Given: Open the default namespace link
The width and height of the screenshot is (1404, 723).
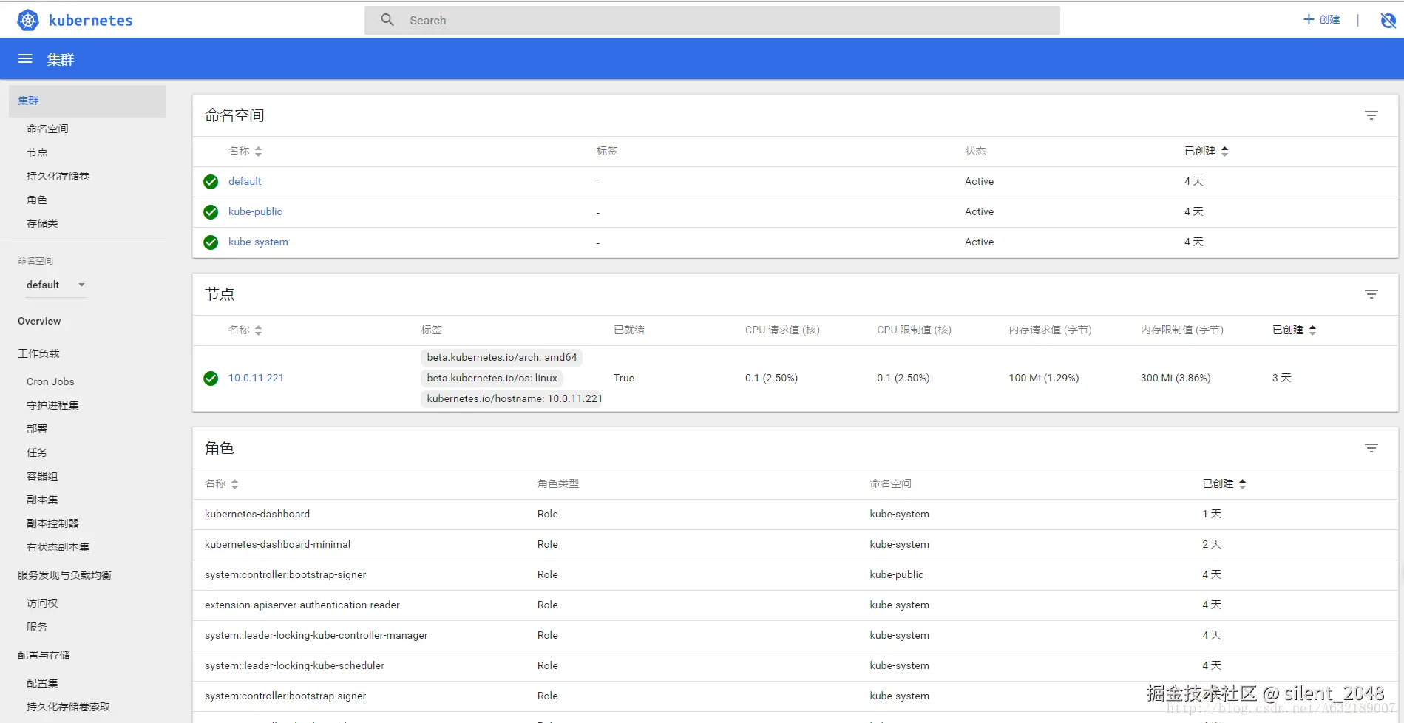Looking at the screenshot, I should coord(245,181).
